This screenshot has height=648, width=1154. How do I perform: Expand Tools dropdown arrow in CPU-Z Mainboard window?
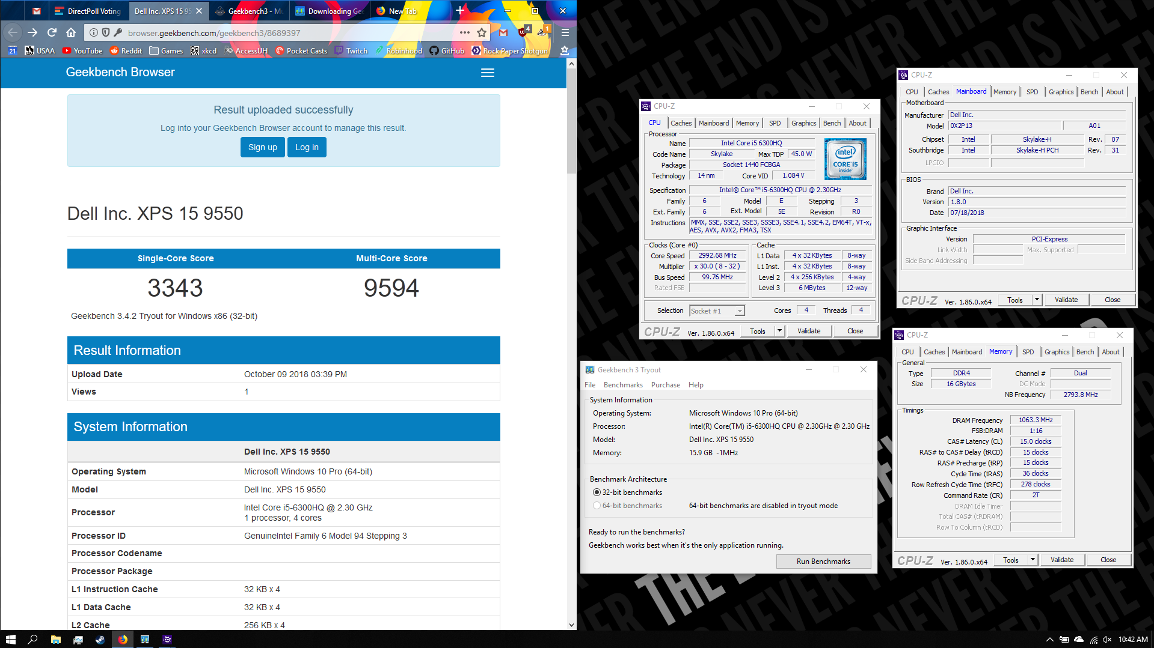coord(1037,300)
